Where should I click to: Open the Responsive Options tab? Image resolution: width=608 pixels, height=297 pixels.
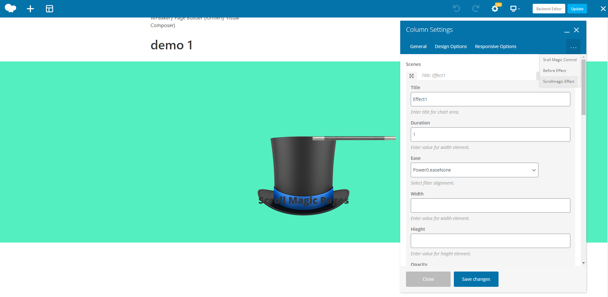point(496,46)
